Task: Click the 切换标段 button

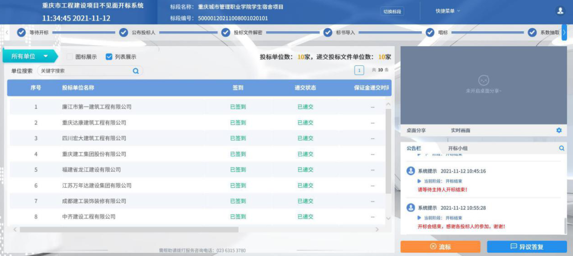Action: tap(392, 11)
